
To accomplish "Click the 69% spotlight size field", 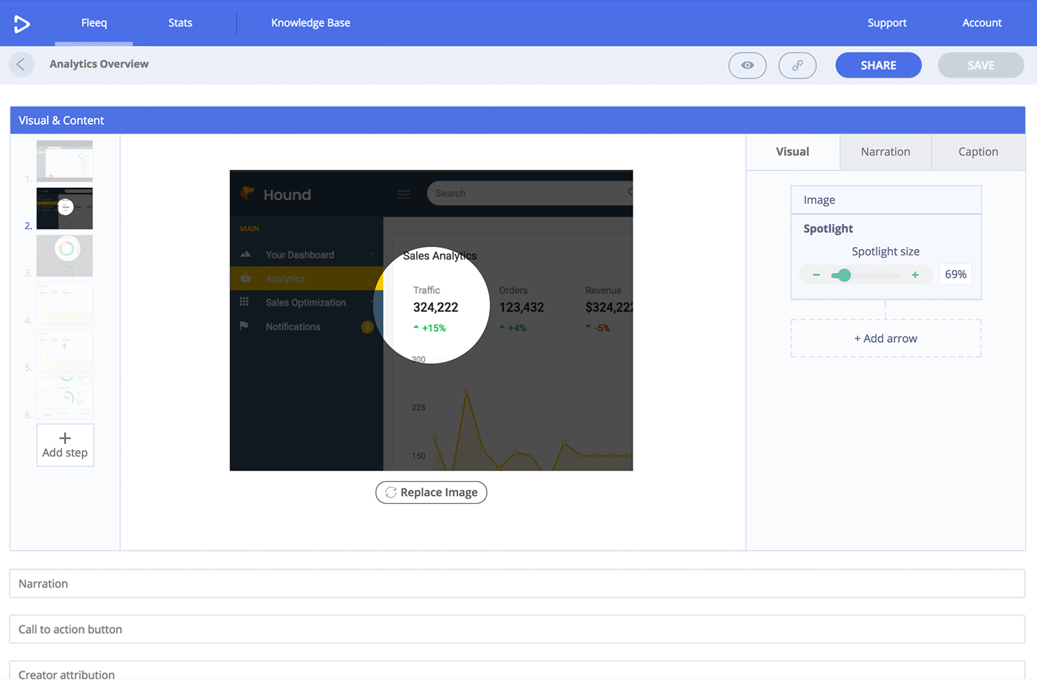I will pyautogui.click(x=956, y=274).
